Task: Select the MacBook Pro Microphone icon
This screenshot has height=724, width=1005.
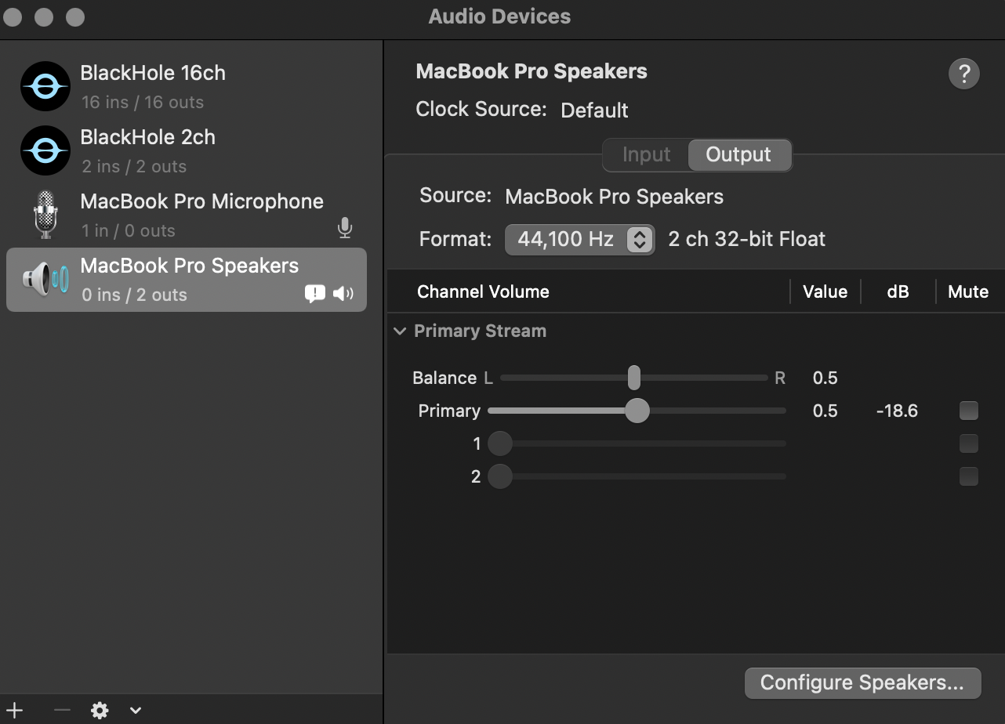Action: 45,215
